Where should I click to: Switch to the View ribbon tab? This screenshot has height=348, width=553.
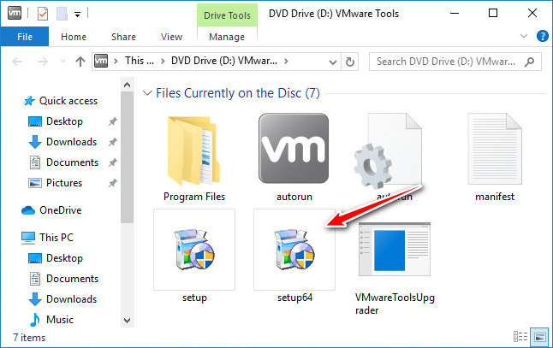point(171,37)
